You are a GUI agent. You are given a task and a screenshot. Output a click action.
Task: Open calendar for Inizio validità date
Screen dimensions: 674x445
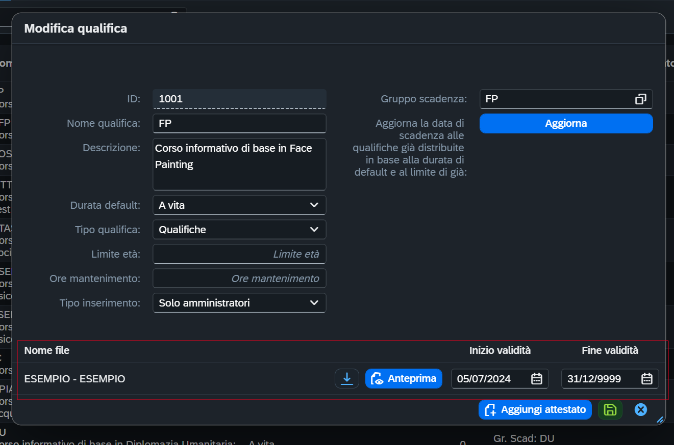536,378
